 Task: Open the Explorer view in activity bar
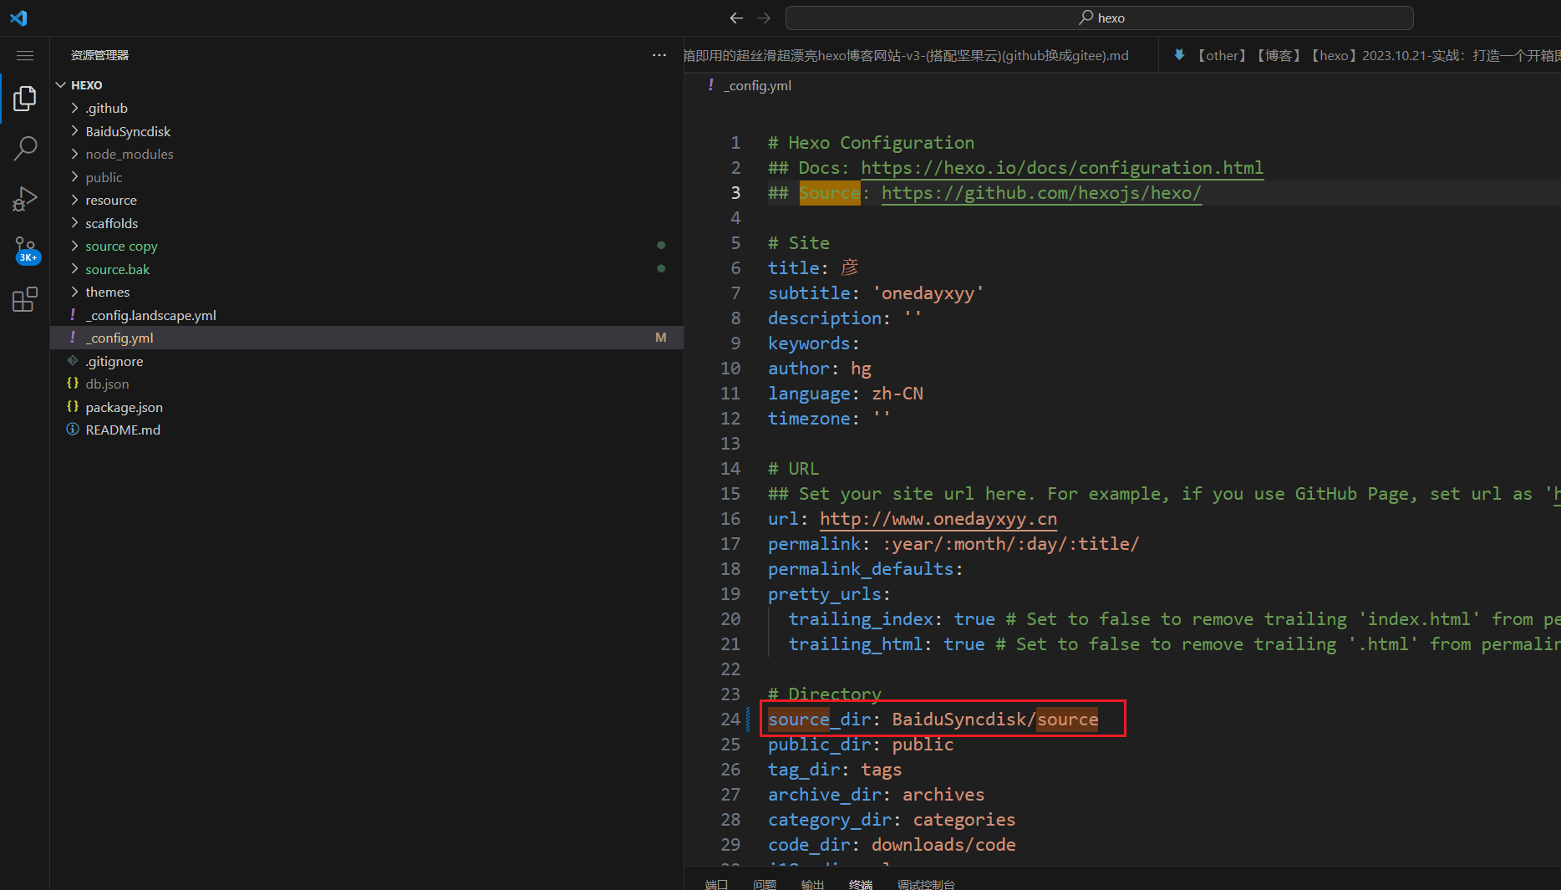tap(25, 99)
